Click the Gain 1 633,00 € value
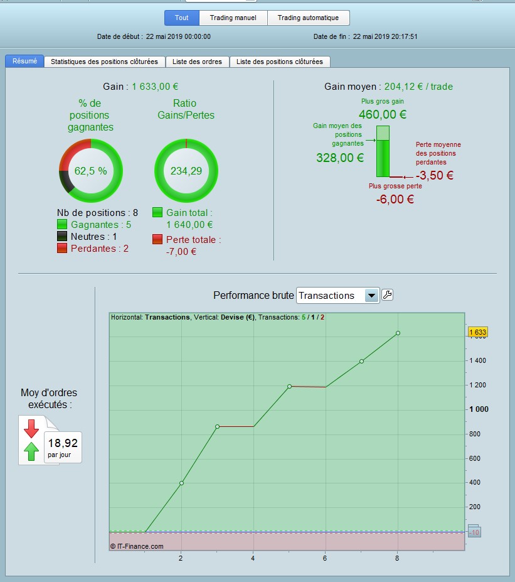Image resolution: width=515 pixels, height=582 pixels. pyautogui.click(x=155, y=87)
